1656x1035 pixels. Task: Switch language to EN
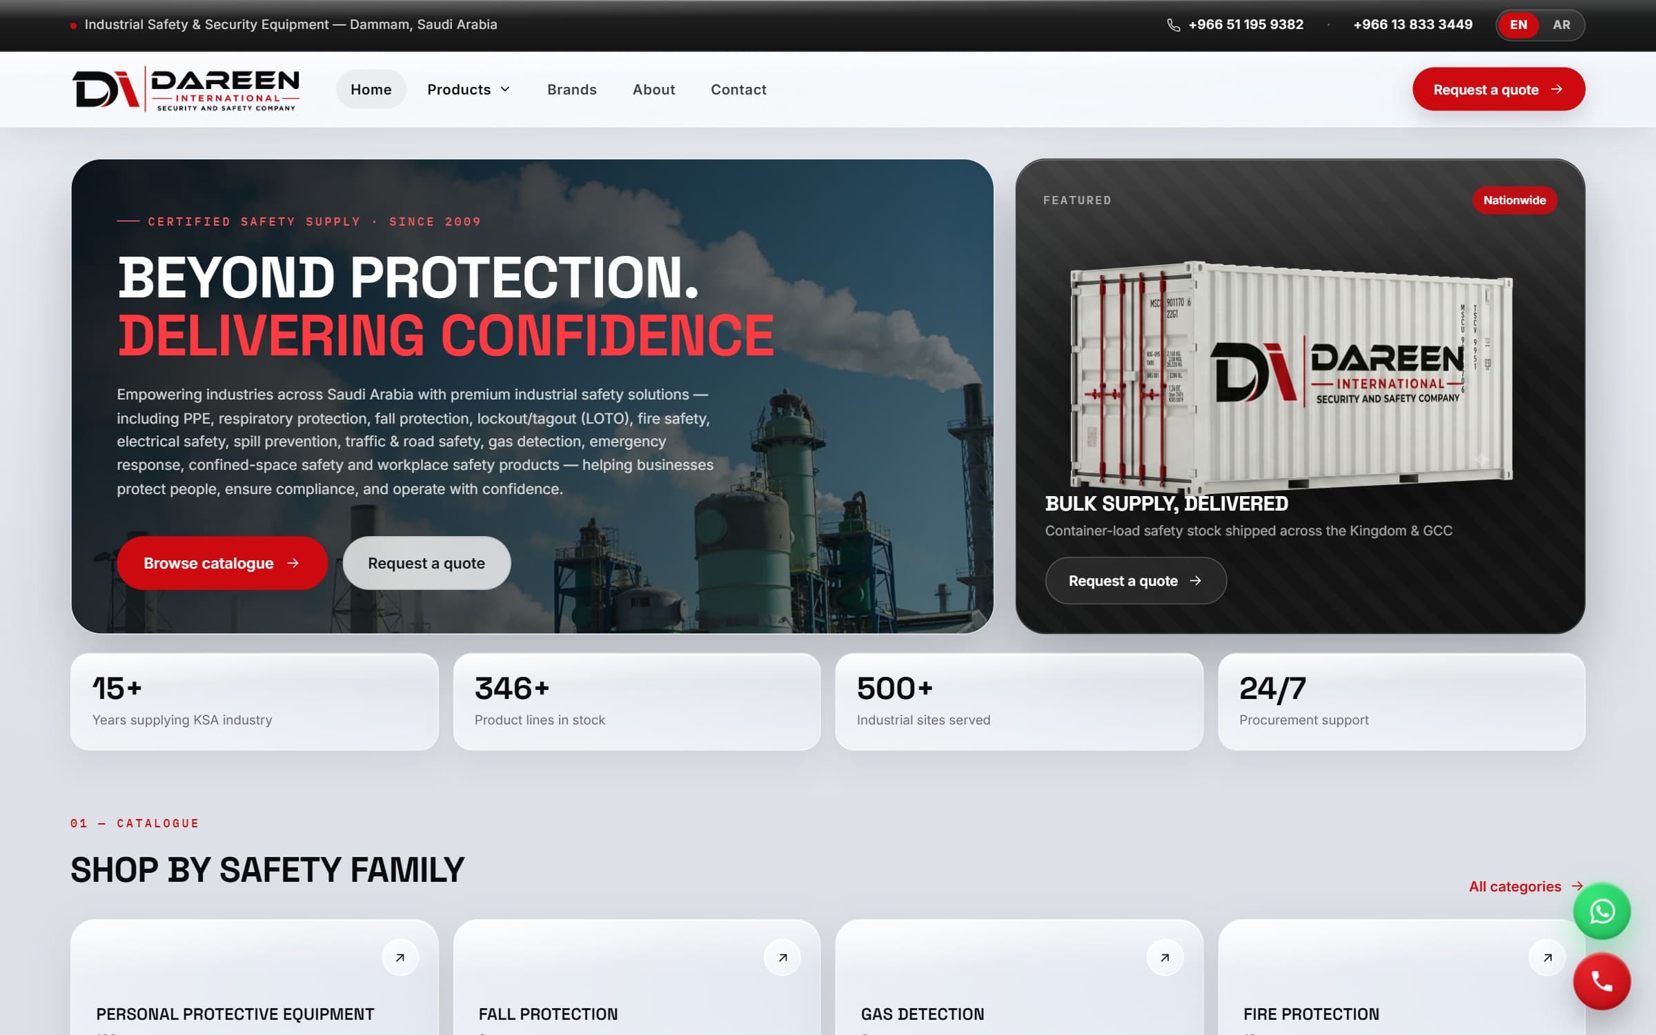click(x=1519, y=25)
